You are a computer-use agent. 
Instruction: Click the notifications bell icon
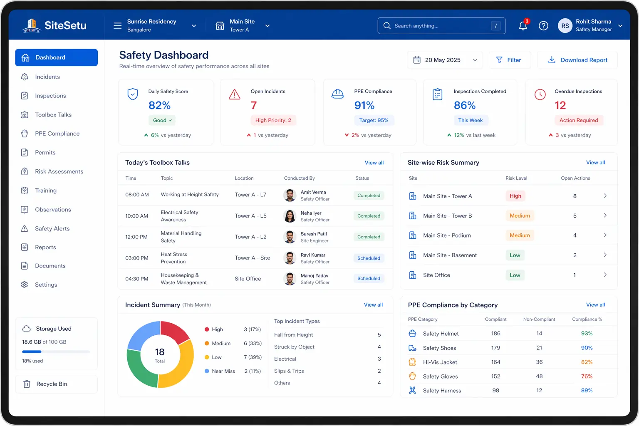(x=523, y=26)
